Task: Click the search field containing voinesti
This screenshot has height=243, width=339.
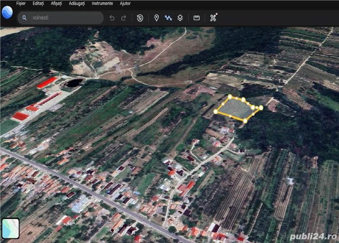Action: point(60,18)
